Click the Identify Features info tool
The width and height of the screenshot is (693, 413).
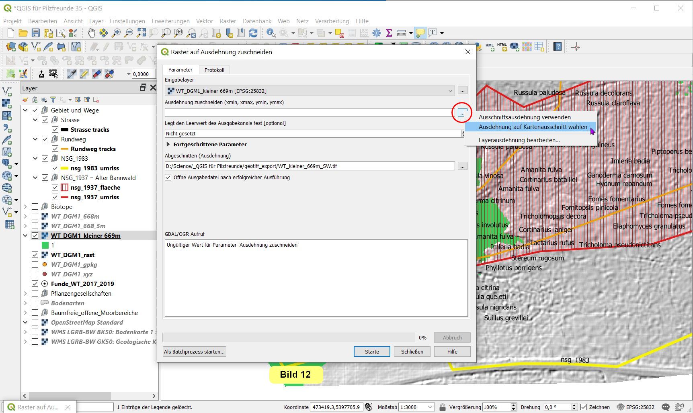click(x=271, y=33)
